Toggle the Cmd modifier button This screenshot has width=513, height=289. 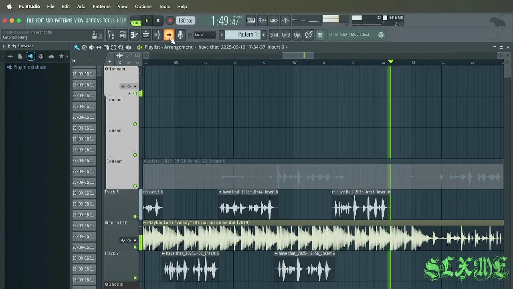[286, 35]
